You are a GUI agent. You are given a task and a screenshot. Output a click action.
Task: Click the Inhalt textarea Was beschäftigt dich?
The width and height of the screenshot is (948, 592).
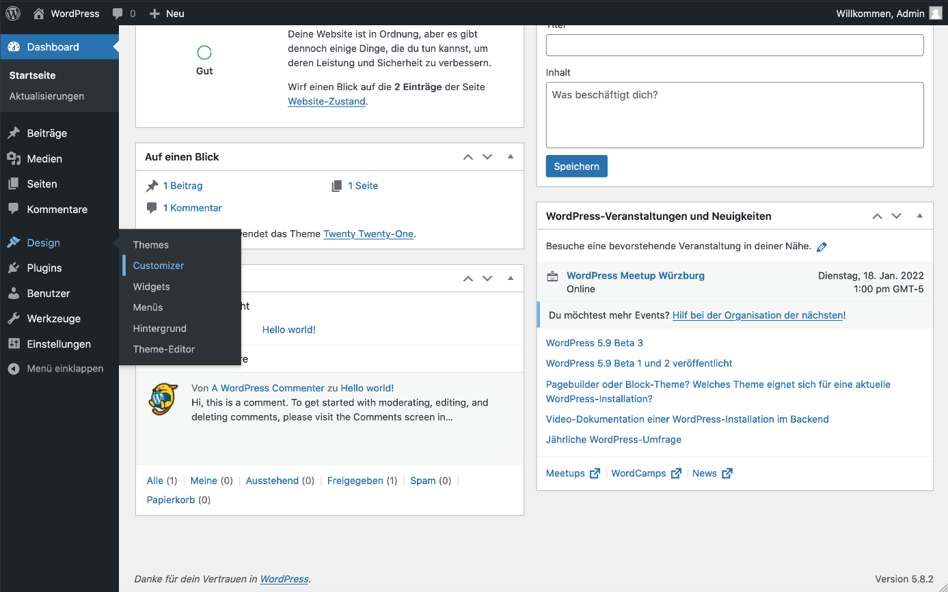point(735,115)
